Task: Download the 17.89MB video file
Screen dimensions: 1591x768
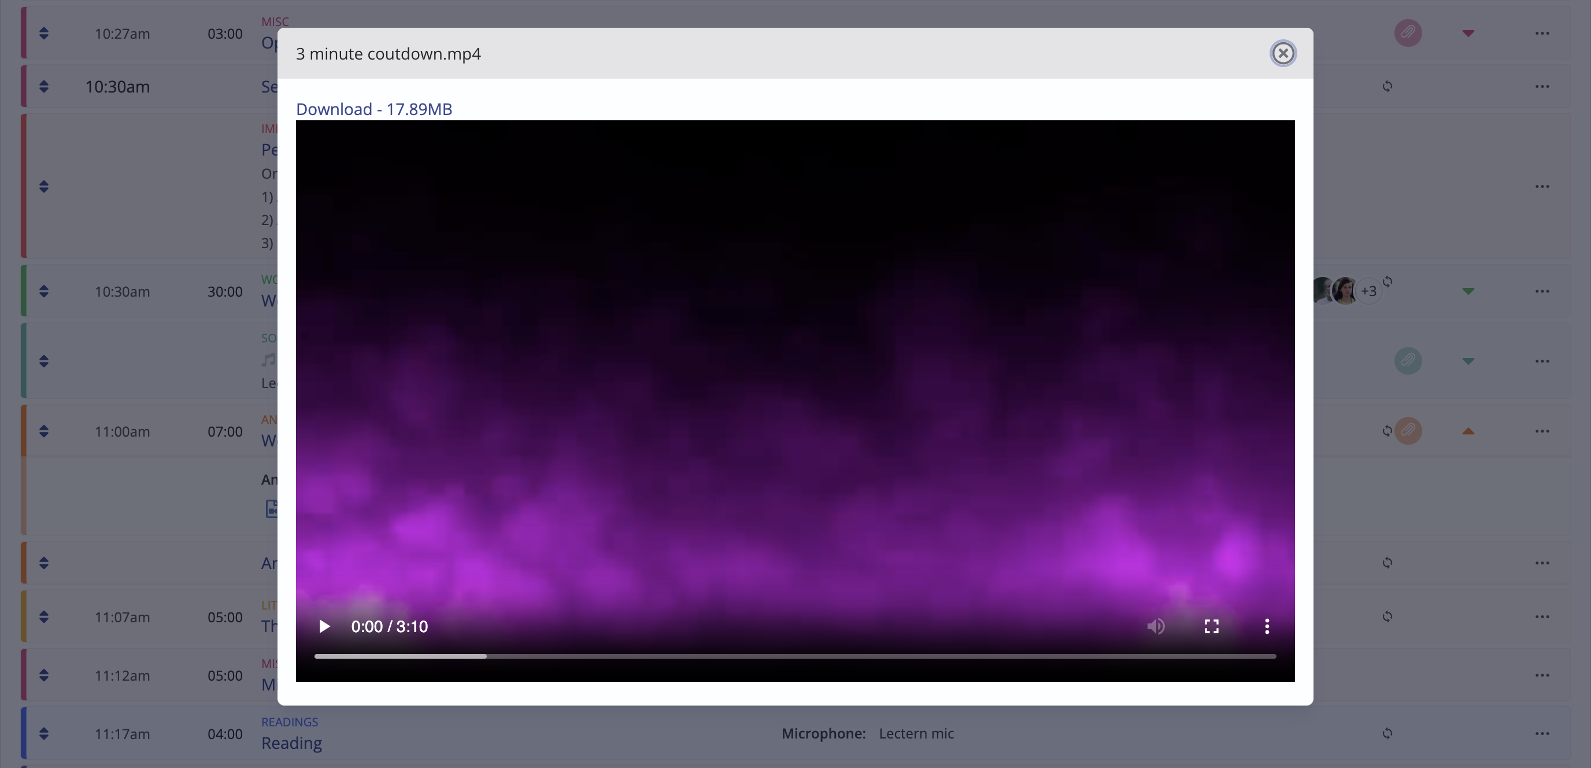Action: 373,109
